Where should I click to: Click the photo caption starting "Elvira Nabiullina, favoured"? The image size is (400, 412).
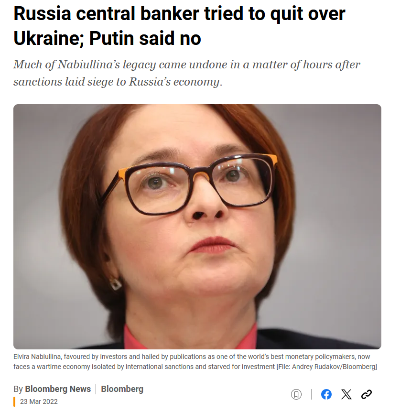195,361
